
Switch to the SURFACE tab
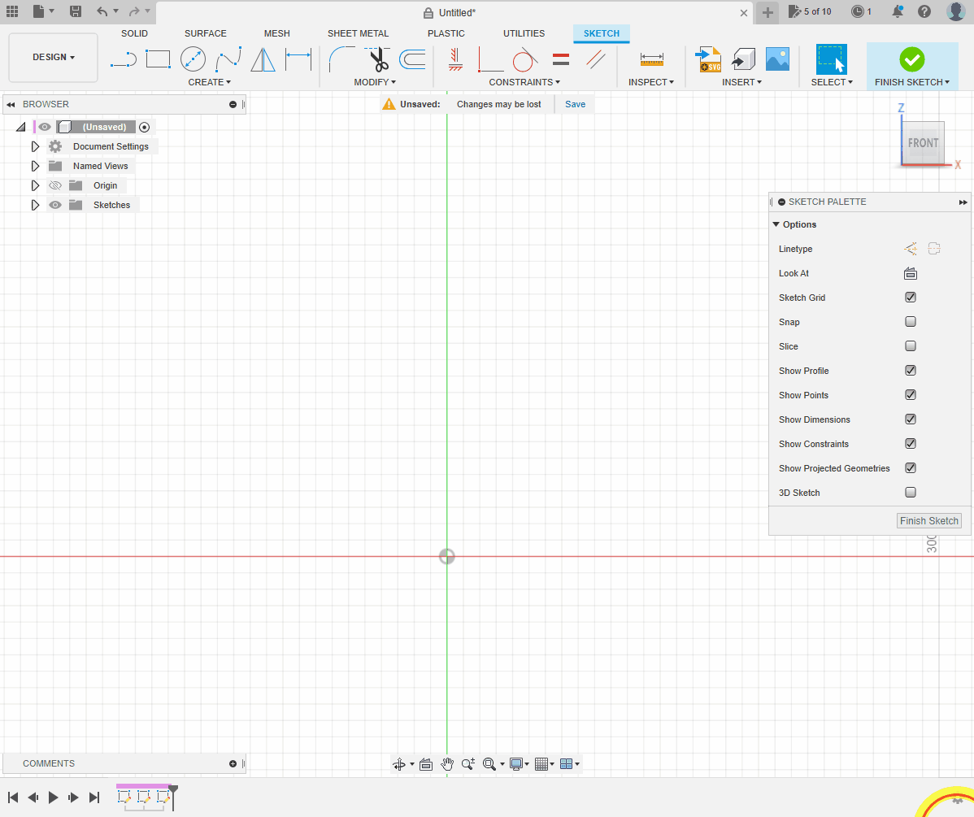coord(205,33)
